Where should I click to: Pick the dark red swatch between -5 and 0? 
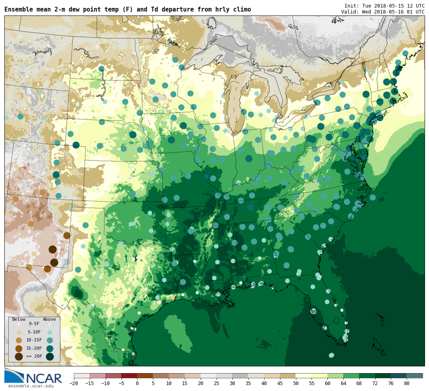tap(129, 376)
